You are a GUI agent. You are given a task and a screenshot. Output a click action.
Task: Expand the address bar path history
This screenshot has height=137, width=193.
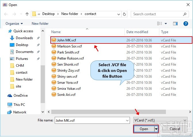tap(118, 14)
